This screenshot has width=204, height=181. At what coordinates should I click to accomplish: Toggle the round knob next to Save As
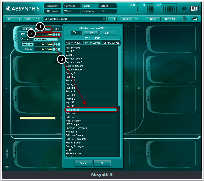(x=184, y=19)
